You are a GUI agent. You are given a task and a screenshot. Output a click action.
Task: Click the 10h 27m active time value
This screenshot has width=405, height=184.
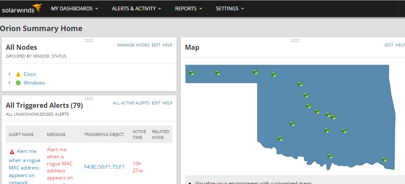(x=138, y=167)
